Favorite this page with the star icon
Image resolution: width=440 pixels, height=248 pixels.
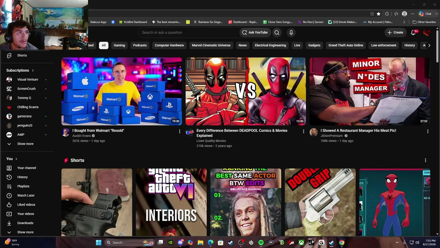point(378,14)
